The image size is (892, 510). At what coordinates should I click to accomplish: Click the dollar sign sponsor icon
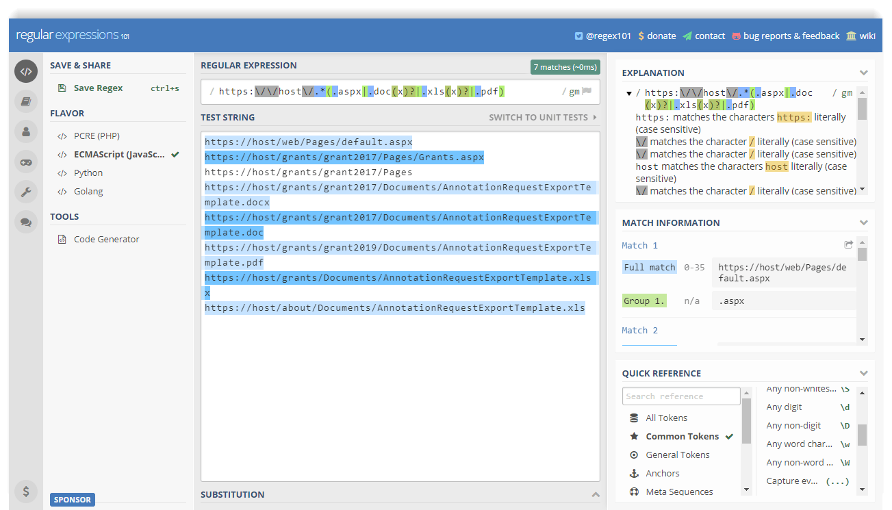coord(26,491)
